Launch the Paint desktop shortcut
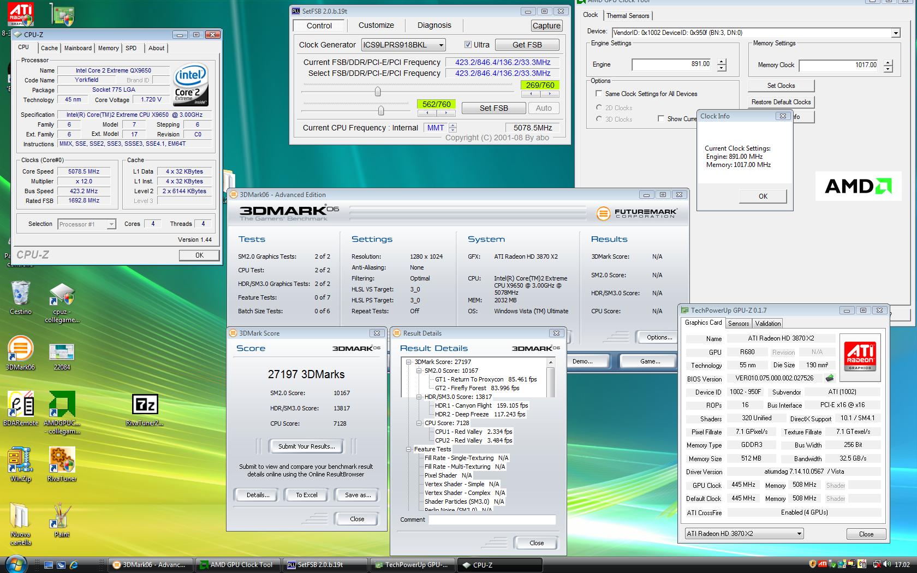 (x=62, y=520)
